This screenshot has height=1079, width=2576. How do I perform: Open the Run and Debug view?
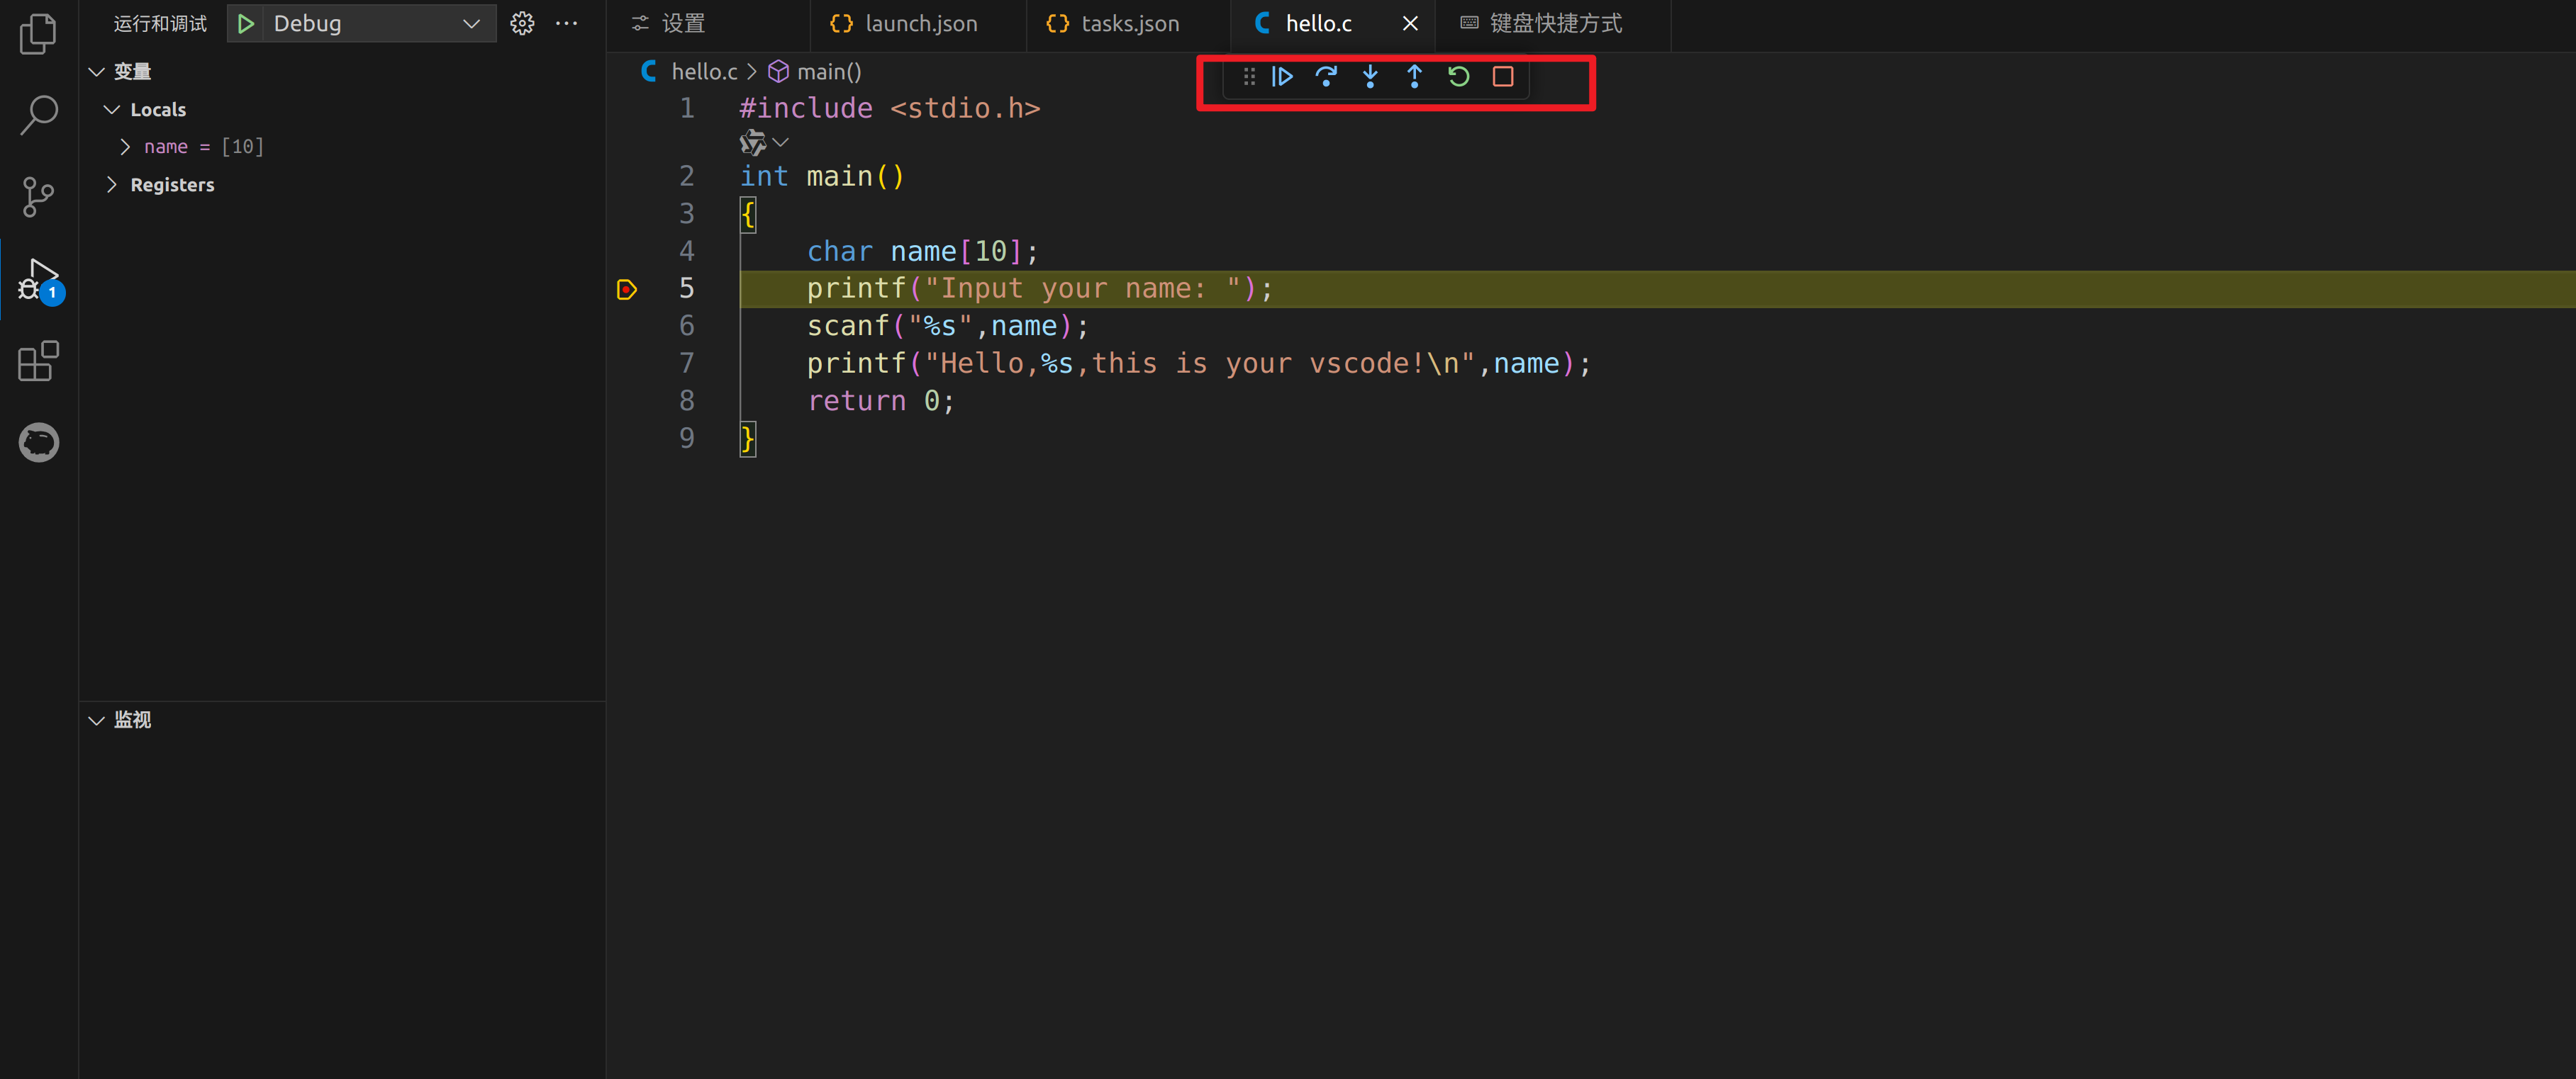(40, 280)
